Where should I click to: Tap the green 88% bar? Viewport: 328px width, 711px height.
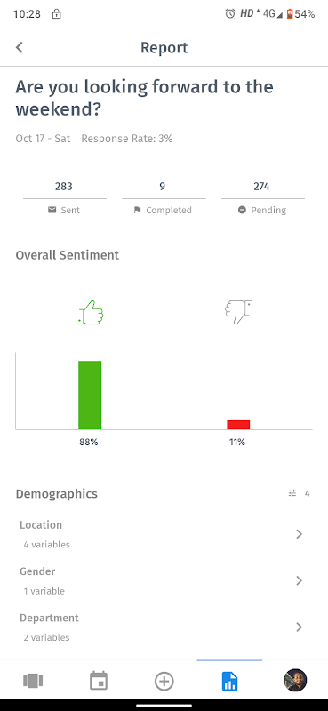pos(90,395)
